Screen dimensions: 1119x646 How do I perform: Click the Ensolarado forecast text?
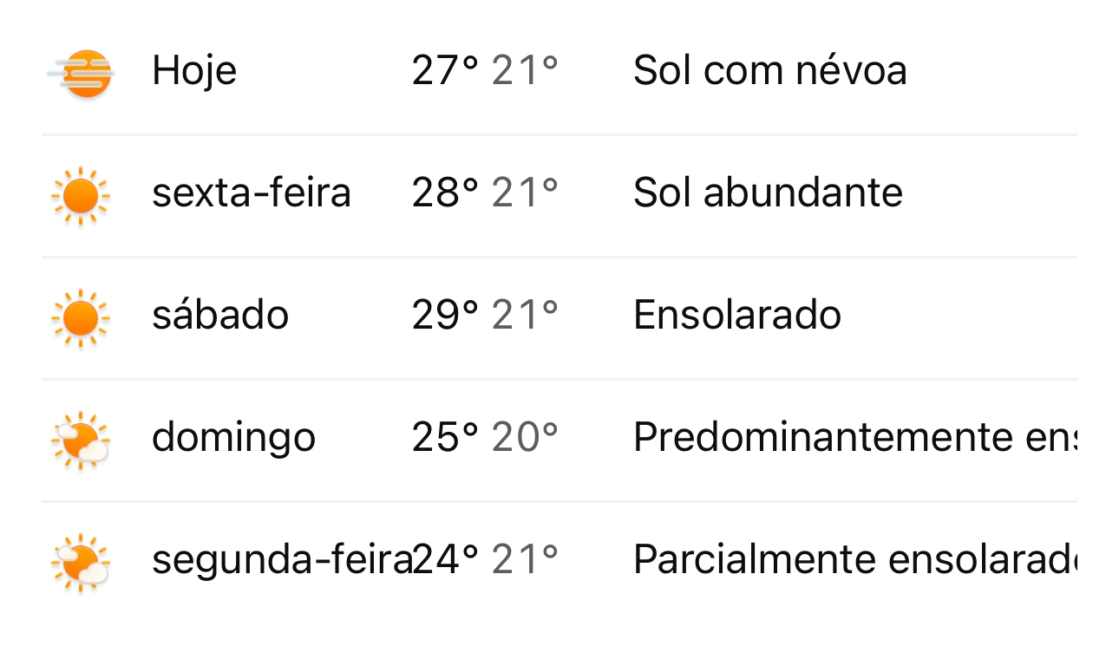pyautogui.click(x=737, y=315)
